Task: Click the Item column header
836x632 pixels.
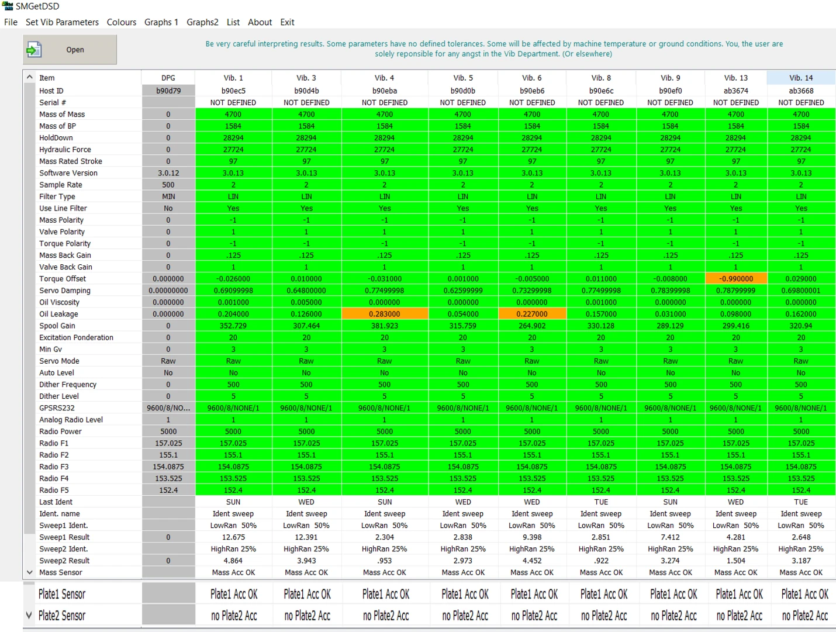Action: (x=88, y=77)
